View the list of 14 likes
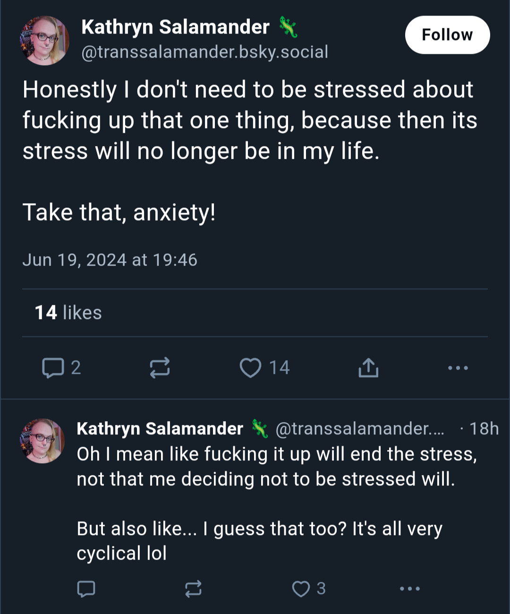This screenshot has width=510, height=614. [x=68, y=312]
